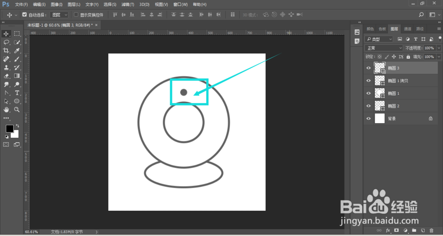The image size is (443, 236).
Task: Select the Gradient tool
Action: click(17, 76)
